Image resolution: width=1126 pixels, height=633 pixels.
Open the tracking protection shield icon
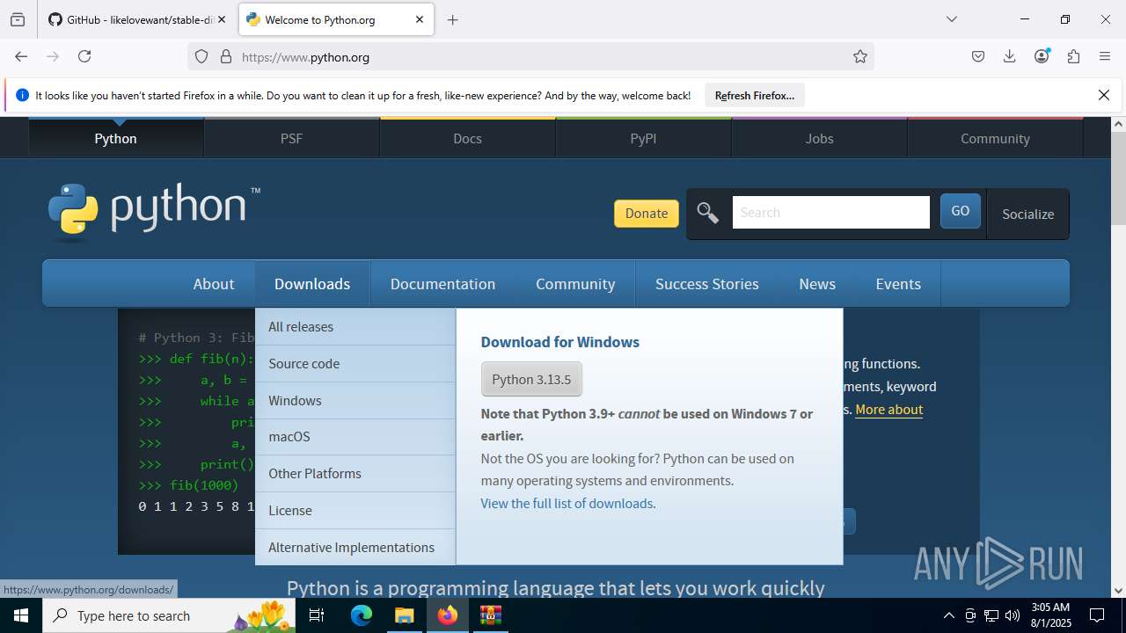(201, 56)
